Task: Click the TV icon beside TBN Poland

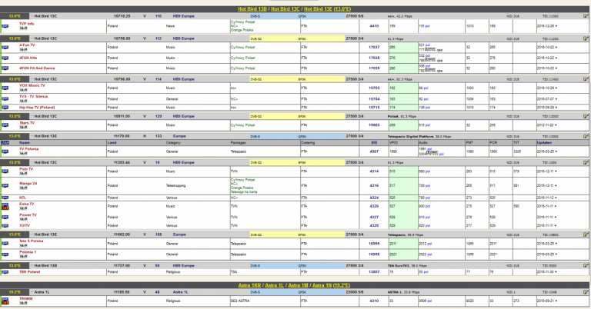Action: click(5, 272)
